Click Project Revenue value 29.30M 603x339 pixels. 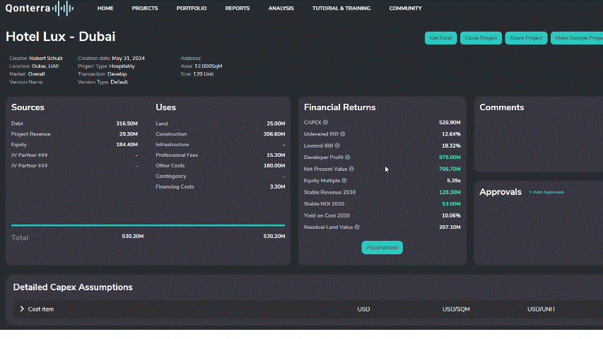(x=129, y=134)
